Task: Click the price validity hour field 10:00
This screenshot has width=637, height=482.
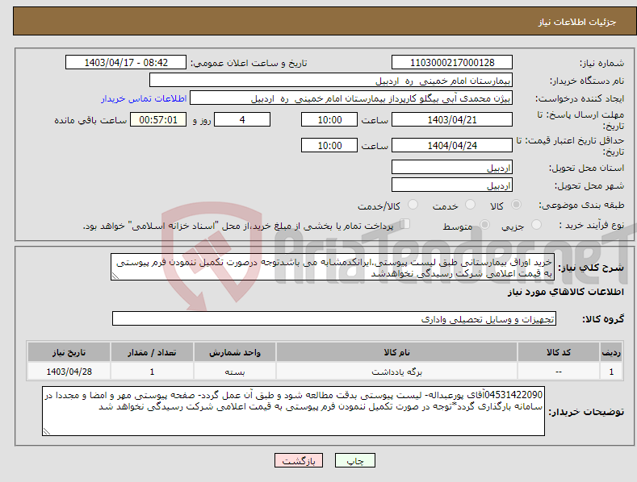Action: pyautogui.click(x=329, y=145)
